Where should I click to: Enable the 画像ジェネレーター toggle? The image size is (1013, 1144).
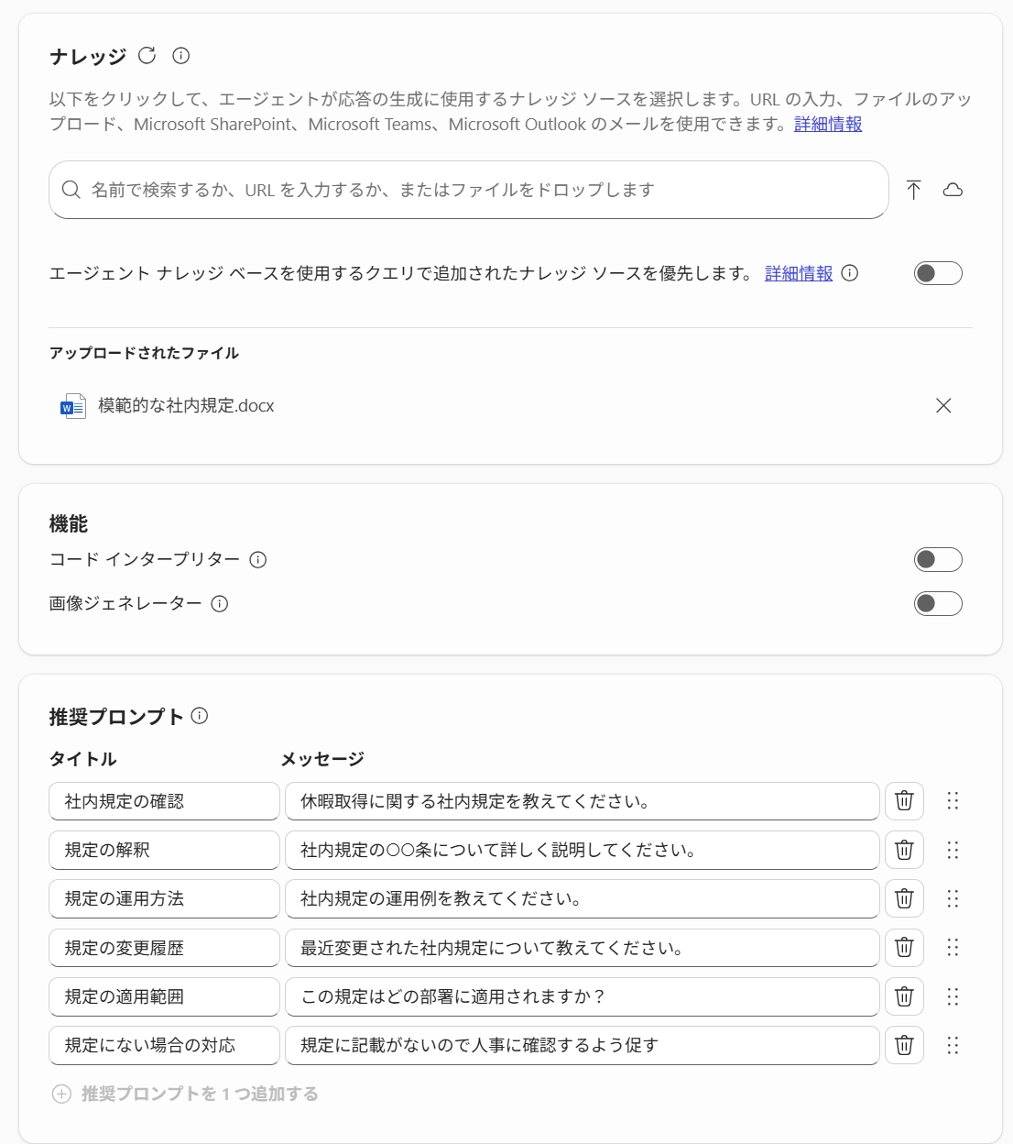tap(938, 603)
